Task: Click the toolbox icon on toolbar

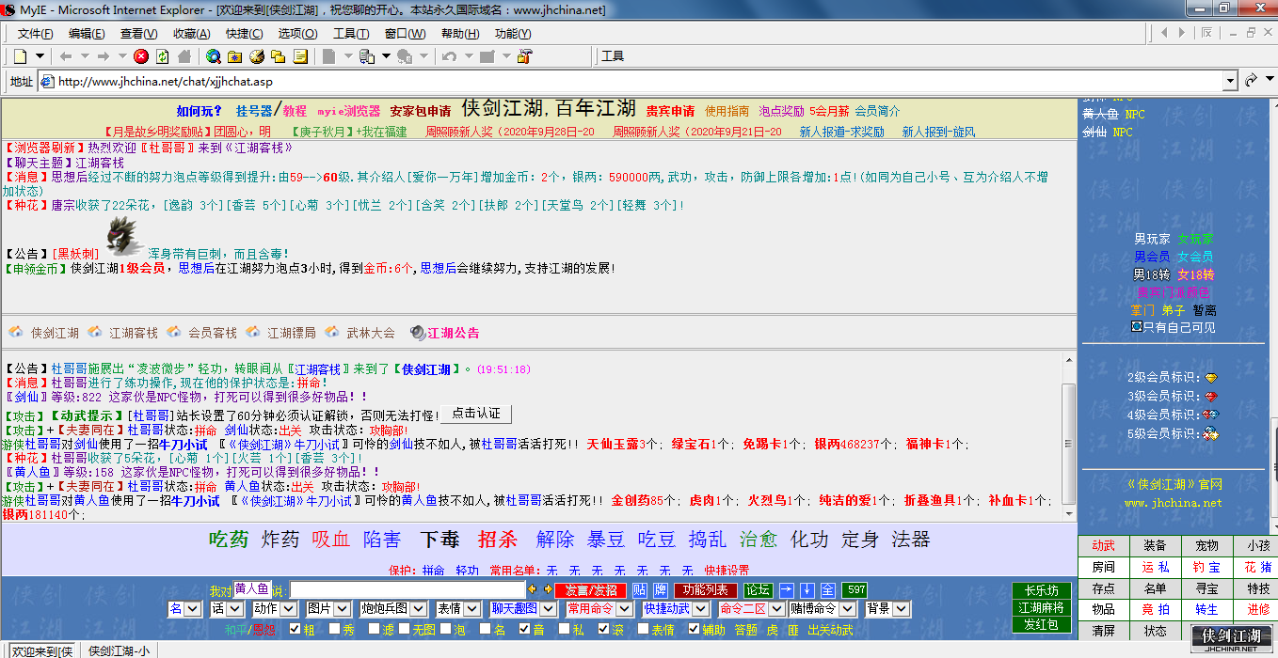Action: pos(525,56)
